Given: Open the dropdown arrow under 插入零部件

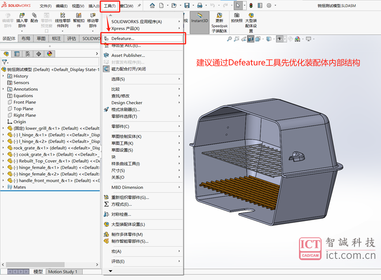Looking at the screenshot, I should coord(22,31).
